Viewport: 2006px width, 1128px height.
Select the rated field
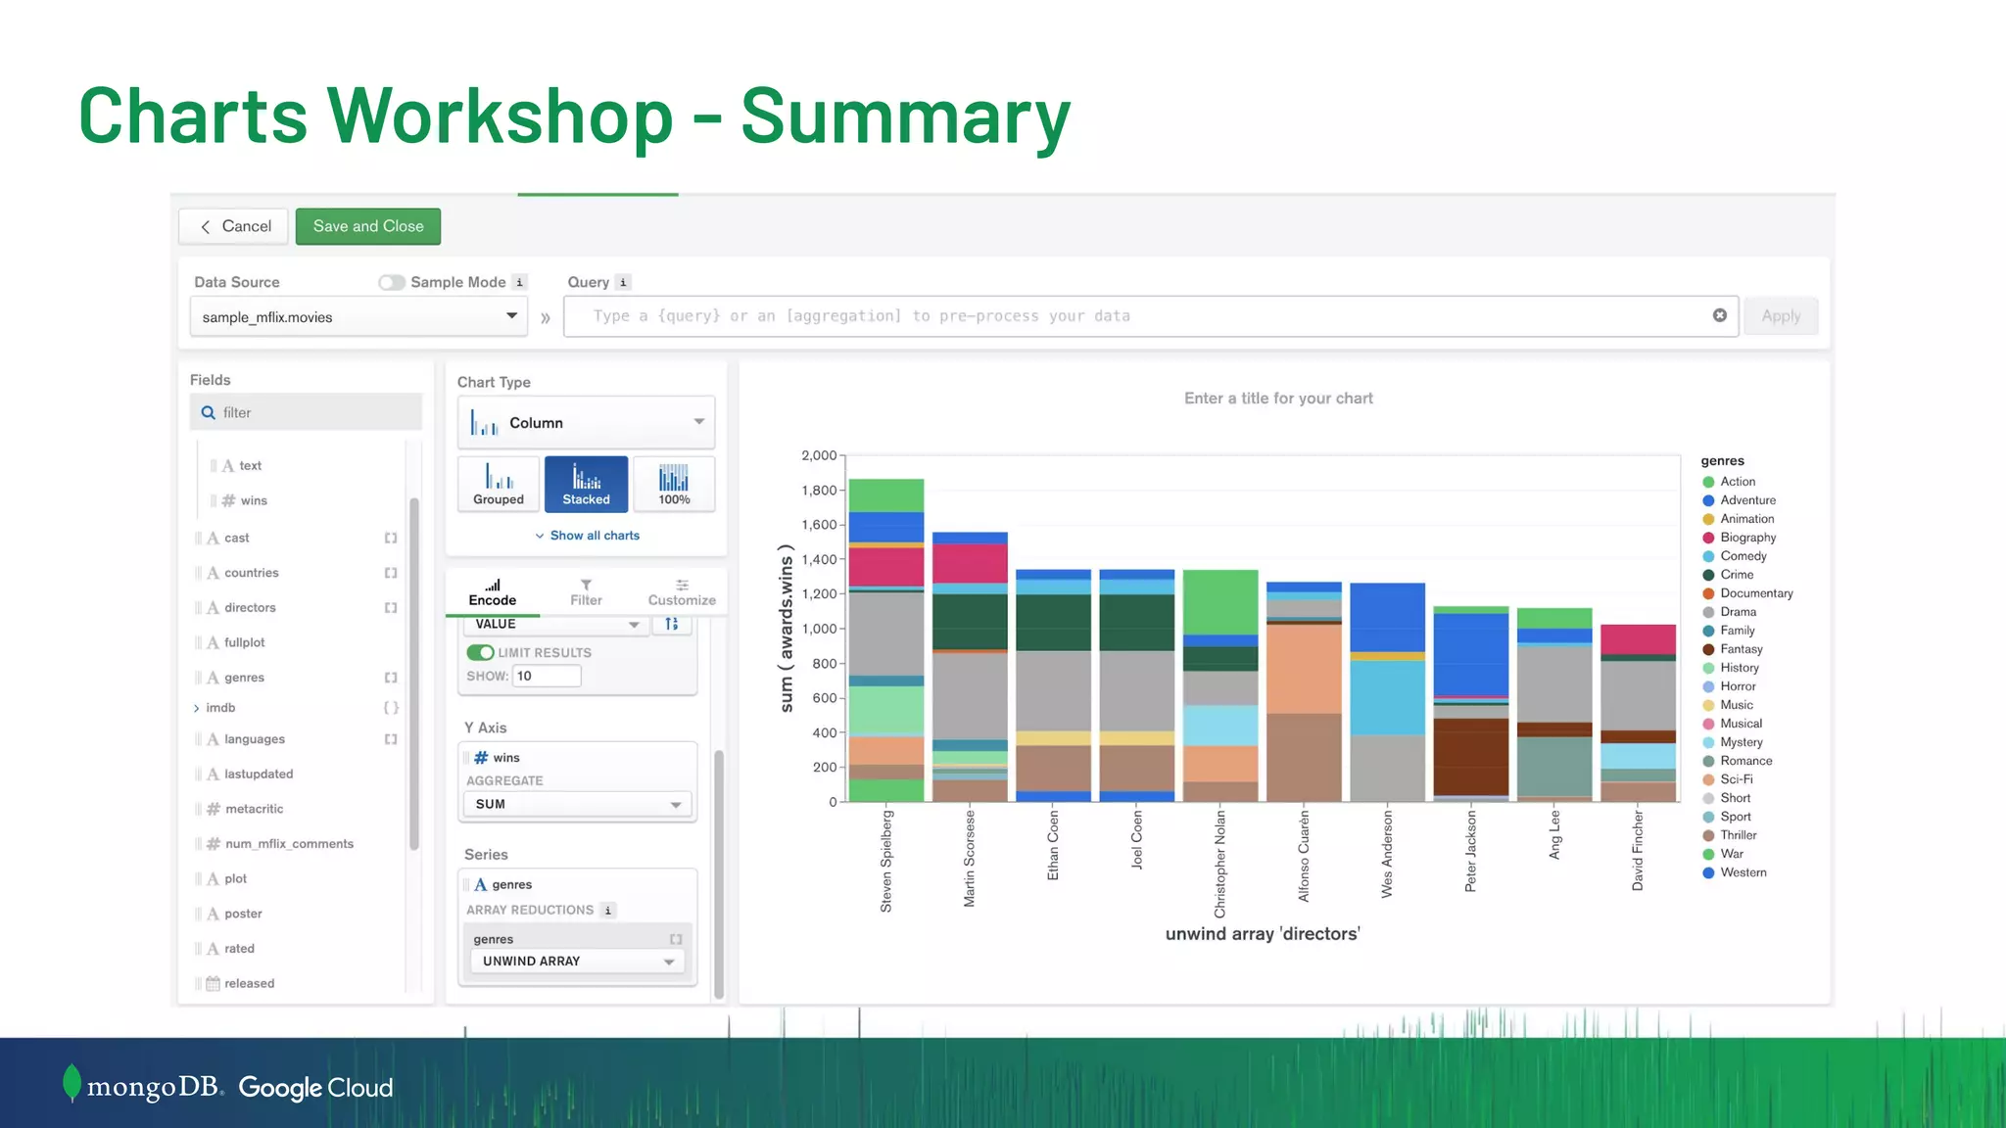pyautogui.click(x=239, y=949)
